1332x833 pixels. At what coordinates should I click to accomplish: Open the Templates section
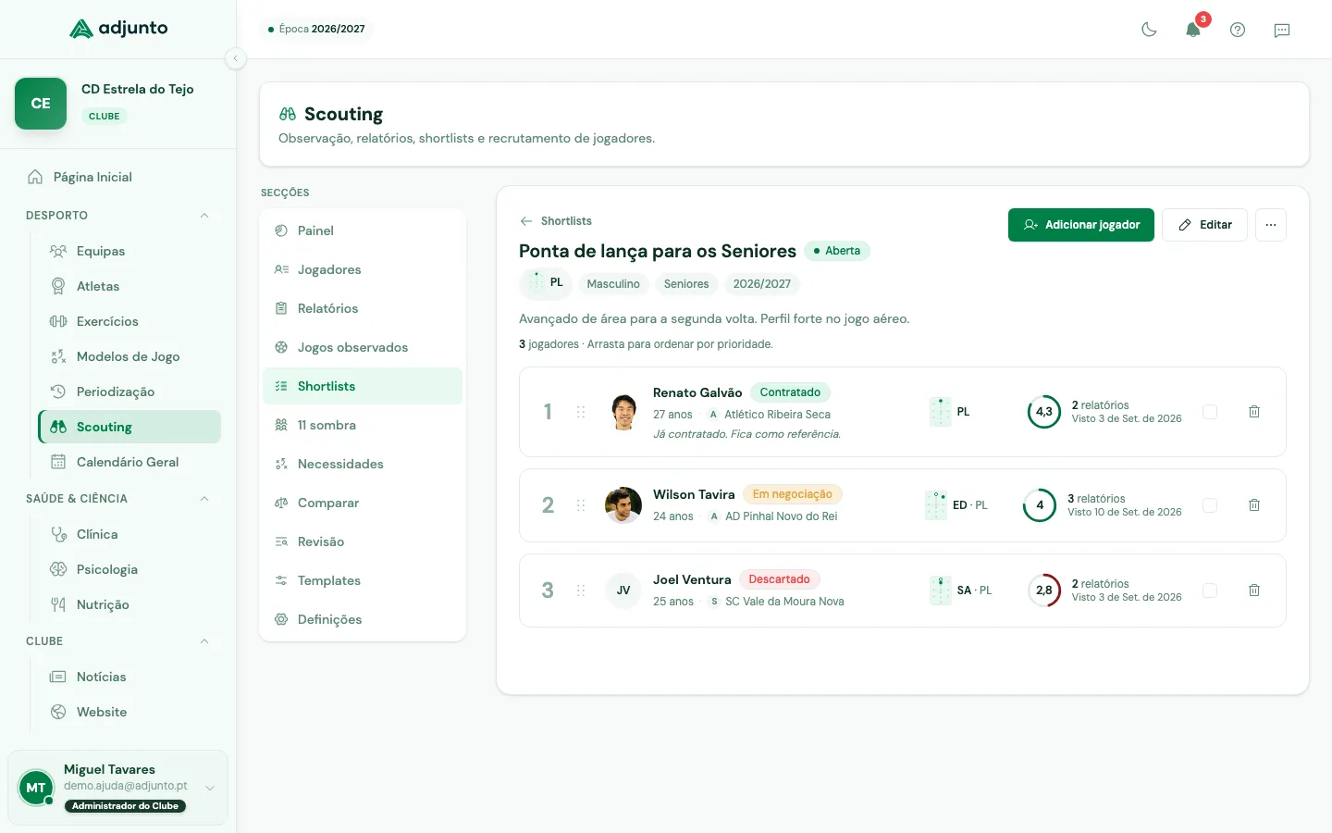[363, 580]
